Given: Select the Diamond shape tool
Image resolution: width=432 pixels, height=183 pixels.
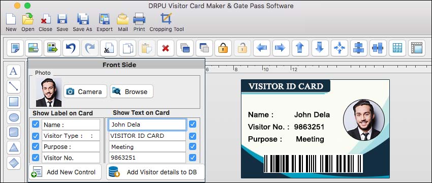Looking at the screenshot, I should click(x=14, y=163).
